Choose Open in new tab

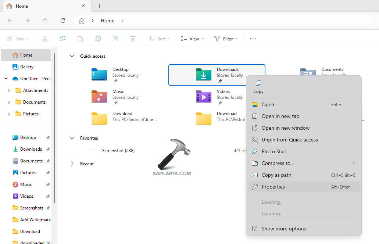(280, 116)
